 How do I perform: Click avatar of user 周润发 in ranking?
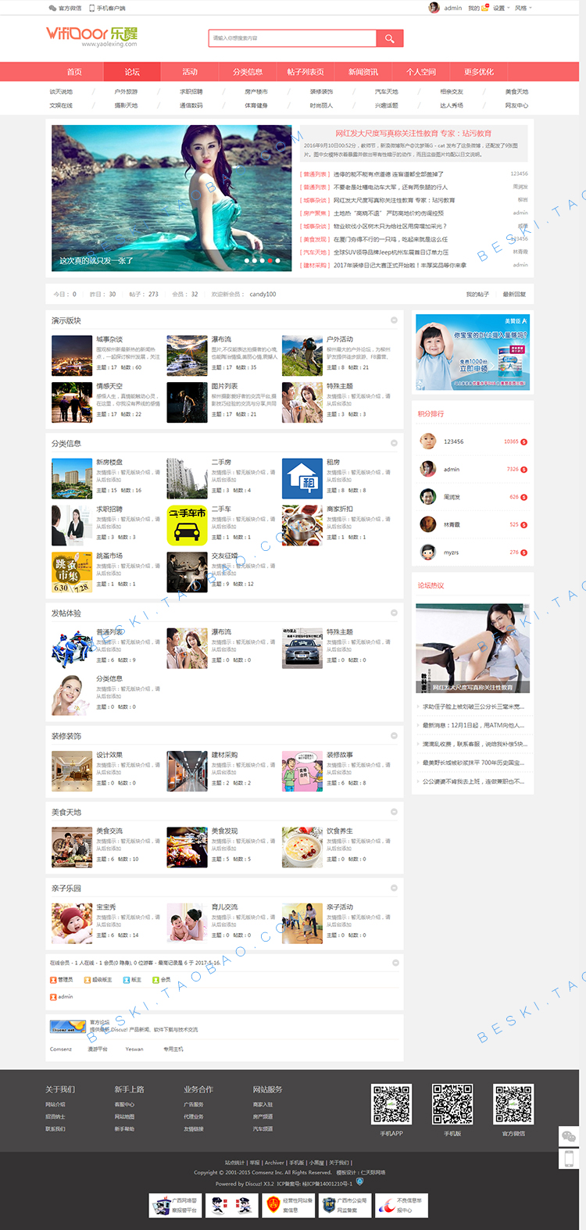pyautogui.click(x=428, y=497)
